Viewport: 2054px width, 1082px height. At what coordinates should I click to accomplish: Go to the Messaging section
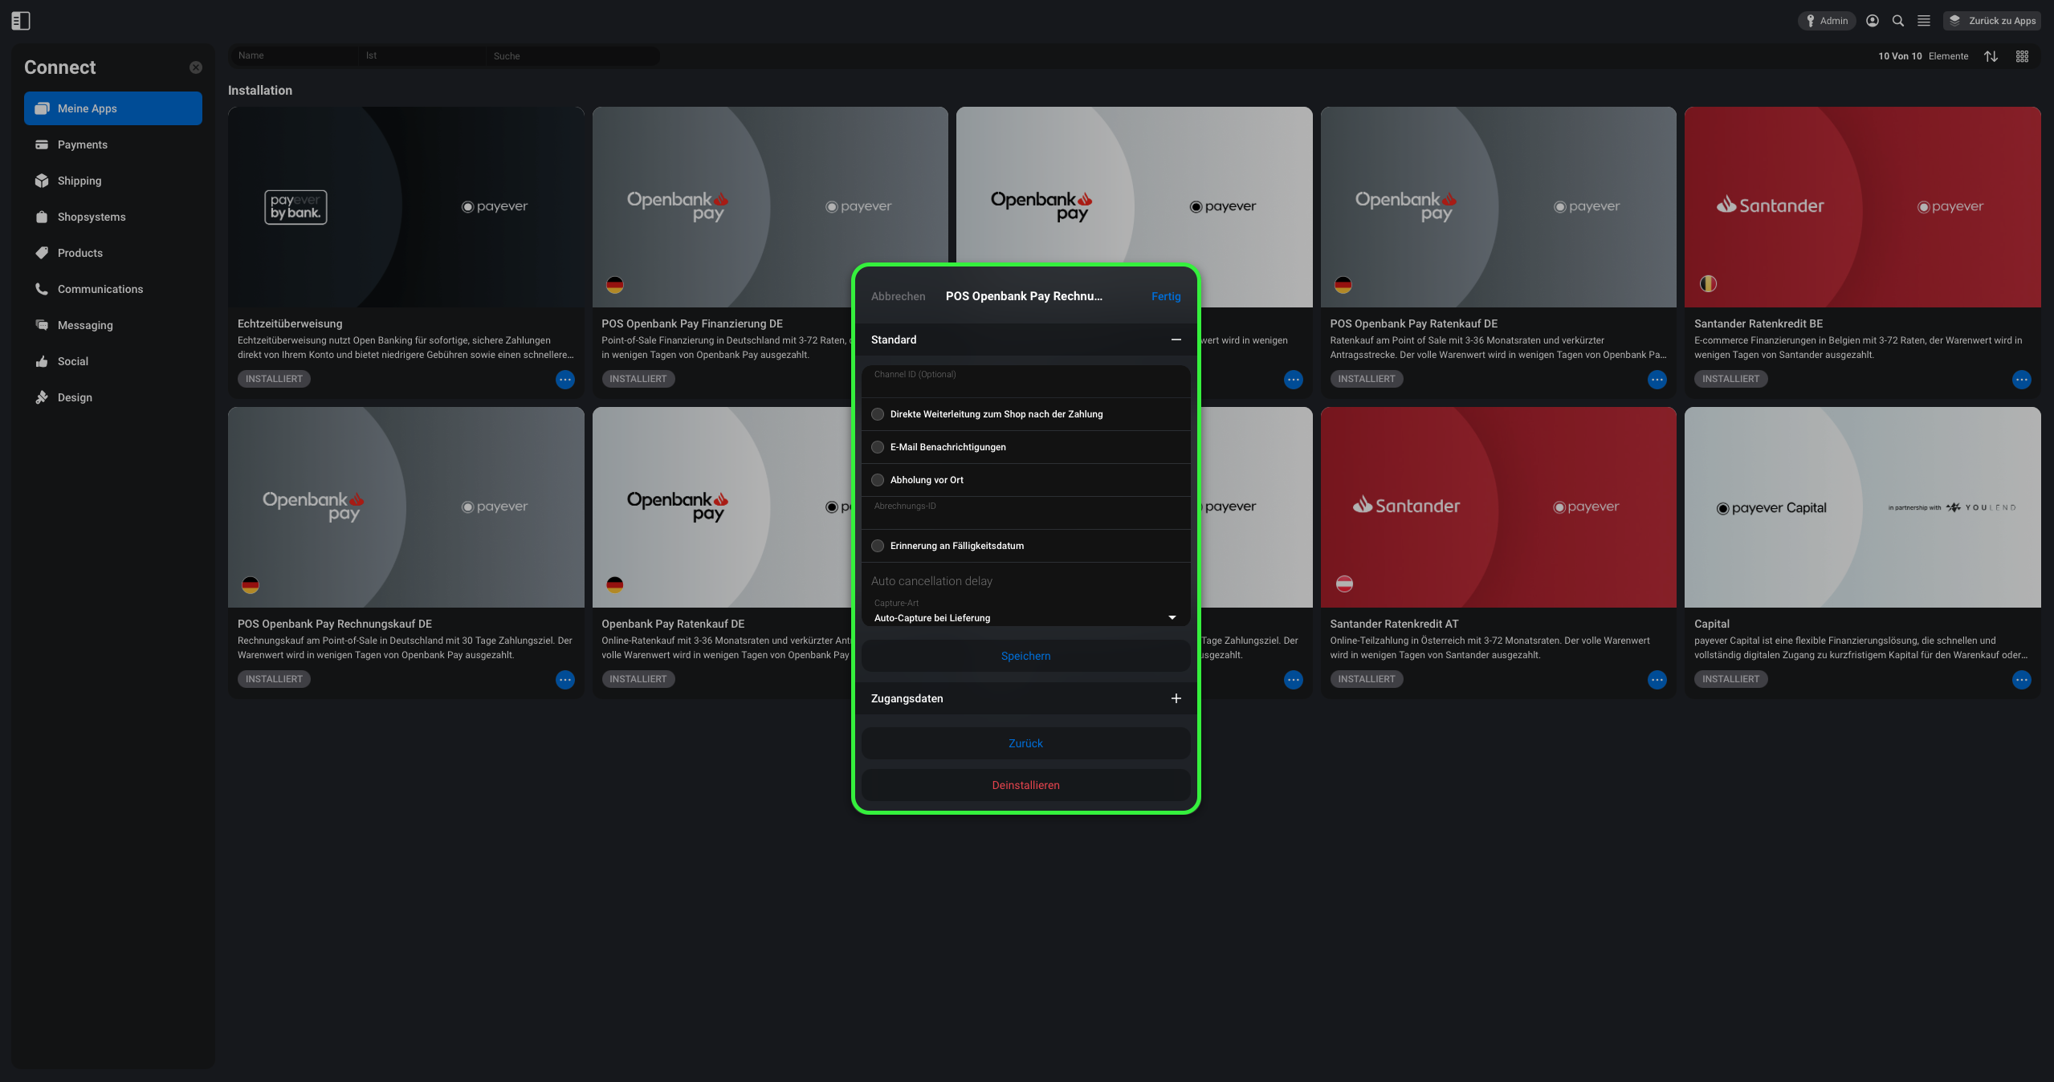(x=113, y=325)
